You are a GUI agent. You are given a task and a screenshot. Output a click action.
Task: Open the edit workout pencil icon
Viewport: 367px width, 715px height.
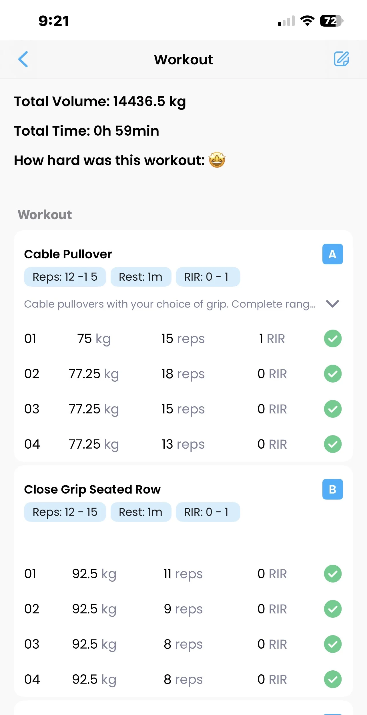(x=341, y=59)
